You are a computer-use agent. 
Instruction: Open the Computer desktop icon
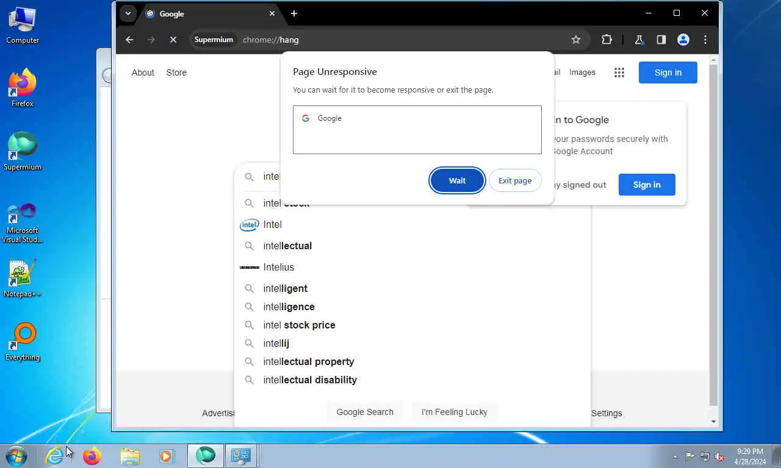[23, 26]
